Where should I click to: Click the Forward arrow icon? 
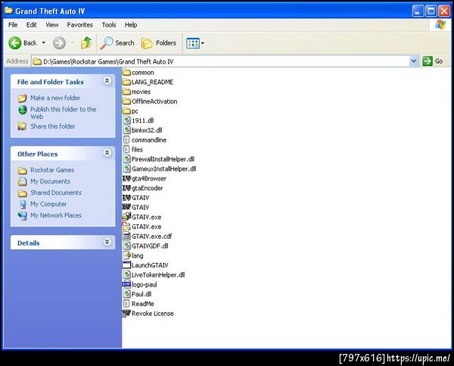point(59,43)
